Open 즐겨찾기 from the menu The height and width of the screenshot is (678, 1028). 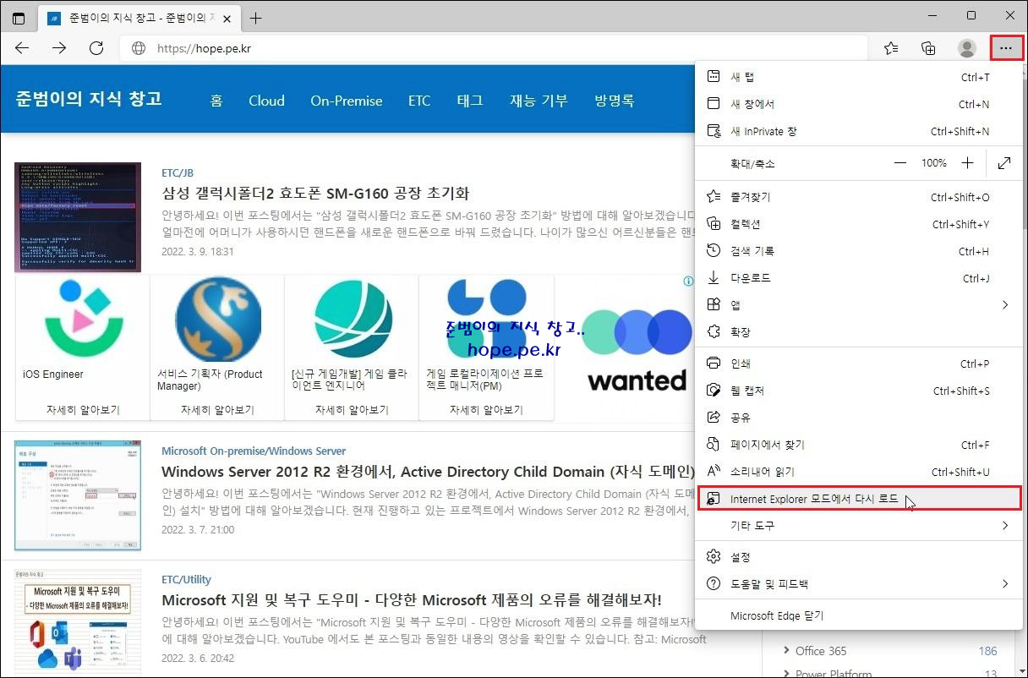[x=858, y=197]
